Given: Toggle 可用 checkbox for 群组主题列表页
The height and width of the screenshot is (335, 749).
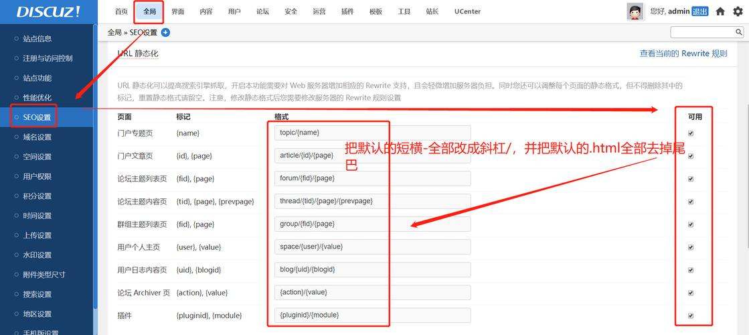Looking at the screenshot, I should 691,224.
